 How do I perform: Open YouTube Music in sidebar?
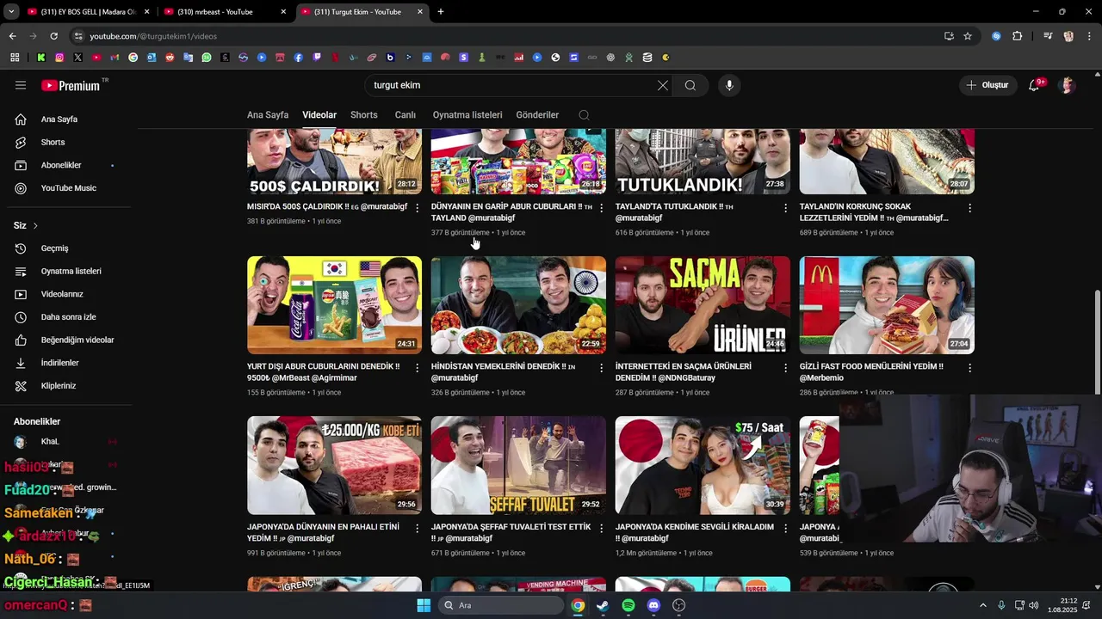pos(69,188)
